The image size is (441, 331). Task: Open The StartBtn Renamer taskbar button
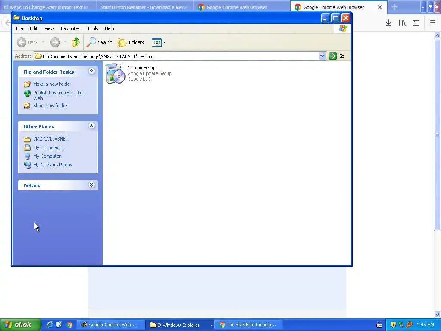tap(248, 325)
